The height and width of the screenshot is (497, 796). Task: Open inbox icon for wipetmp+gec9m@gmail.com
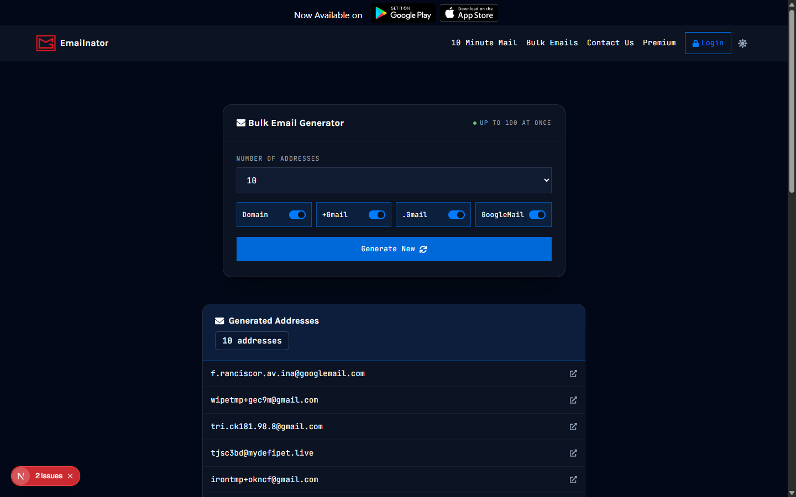tap(573, 400)
